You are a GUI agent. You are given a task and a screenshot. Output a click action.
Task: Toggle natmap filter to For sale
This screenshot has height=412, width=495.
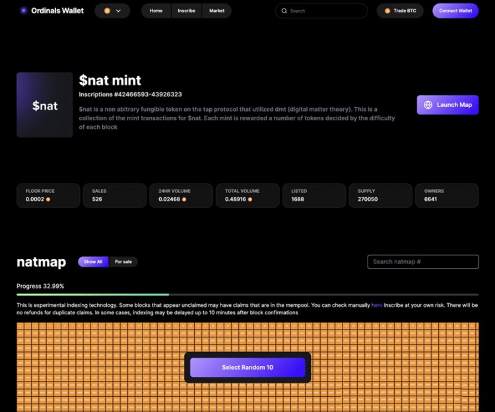tap(123, 261)
